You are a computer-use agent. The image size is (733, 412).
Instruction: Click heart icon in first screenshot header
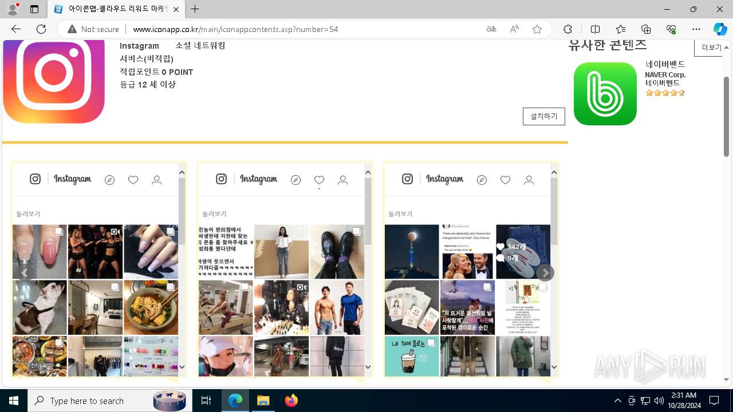tap(133, 180)
